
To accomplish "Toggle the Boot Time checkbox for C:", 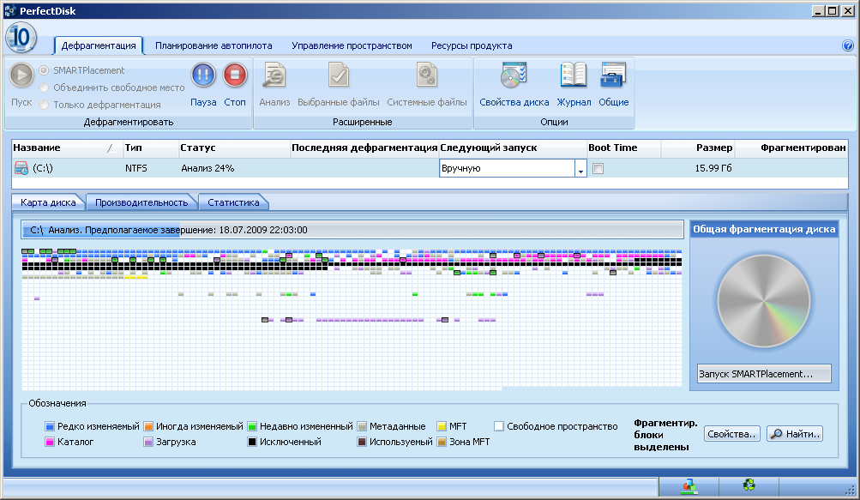I will 598,168.
